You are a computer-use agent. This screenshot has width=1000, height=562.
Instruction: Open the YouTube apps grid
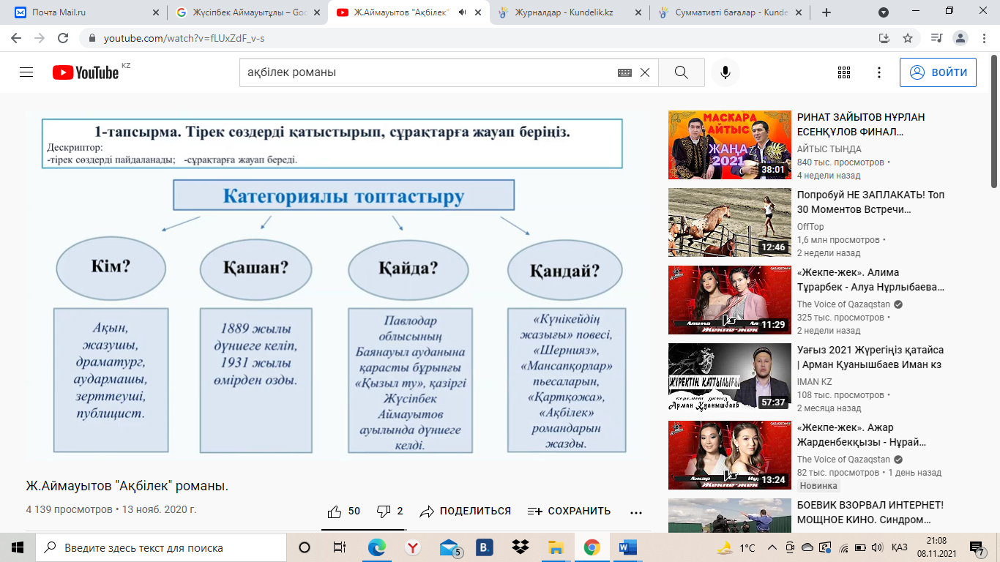point(844,72)
